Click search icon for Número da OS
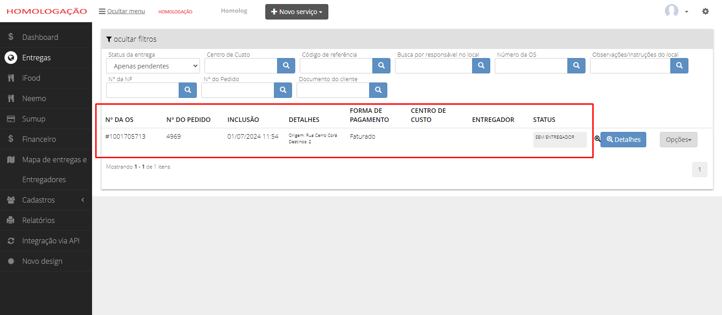722x315 pixels. 576,66
